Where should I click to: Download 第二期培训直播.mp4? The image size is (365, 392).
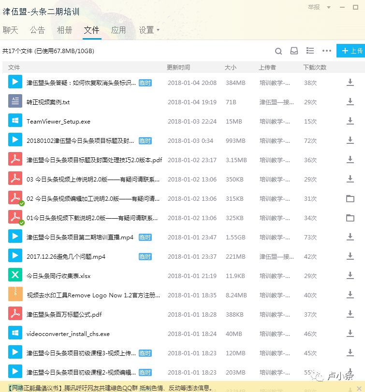pyautogui.click(x=350, y=237)
